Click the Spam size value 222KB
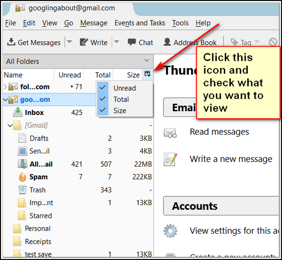The width and height of the screenshot is (282, 260). (x=142, y=177)
